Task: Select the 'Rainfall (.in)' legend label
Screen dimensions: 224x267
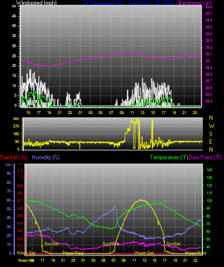Action: coord(13,157)
